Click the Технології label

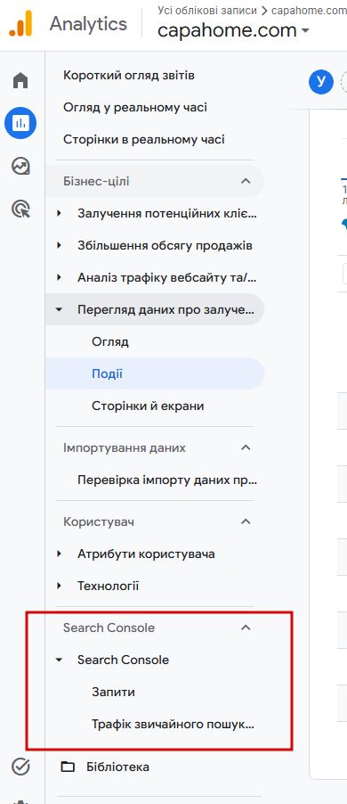(x=108, y=586)
